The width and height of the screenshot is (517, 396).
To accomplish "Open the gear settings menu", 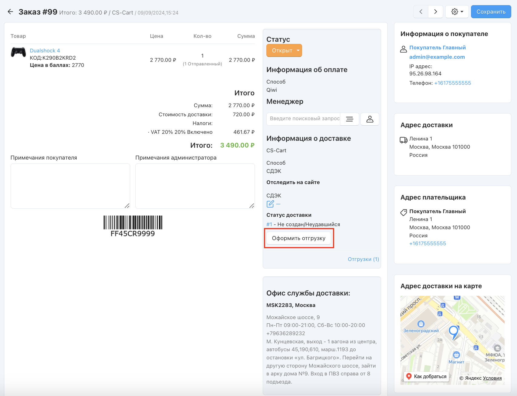I will [x=457, y=12].
